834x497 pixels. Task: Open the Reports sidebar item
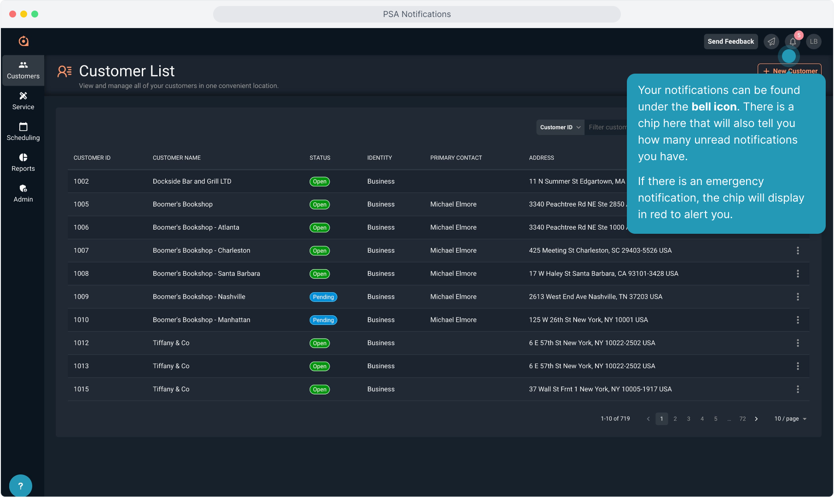(x=23, y=162)
